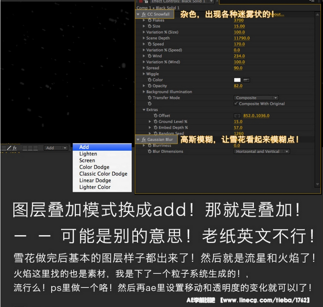Click the About link for CC Snowfall

277,14
